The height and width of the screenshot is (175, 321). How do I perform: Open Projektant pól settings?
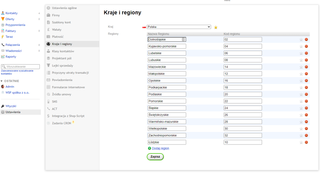click(61, 58)
